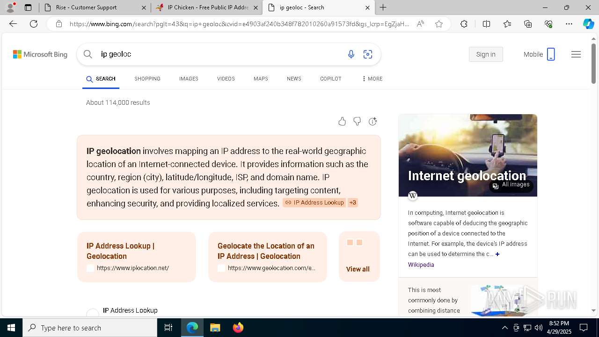View site information lock icon
The height and width of the screenshot is (337, 599).
(58, 24)
